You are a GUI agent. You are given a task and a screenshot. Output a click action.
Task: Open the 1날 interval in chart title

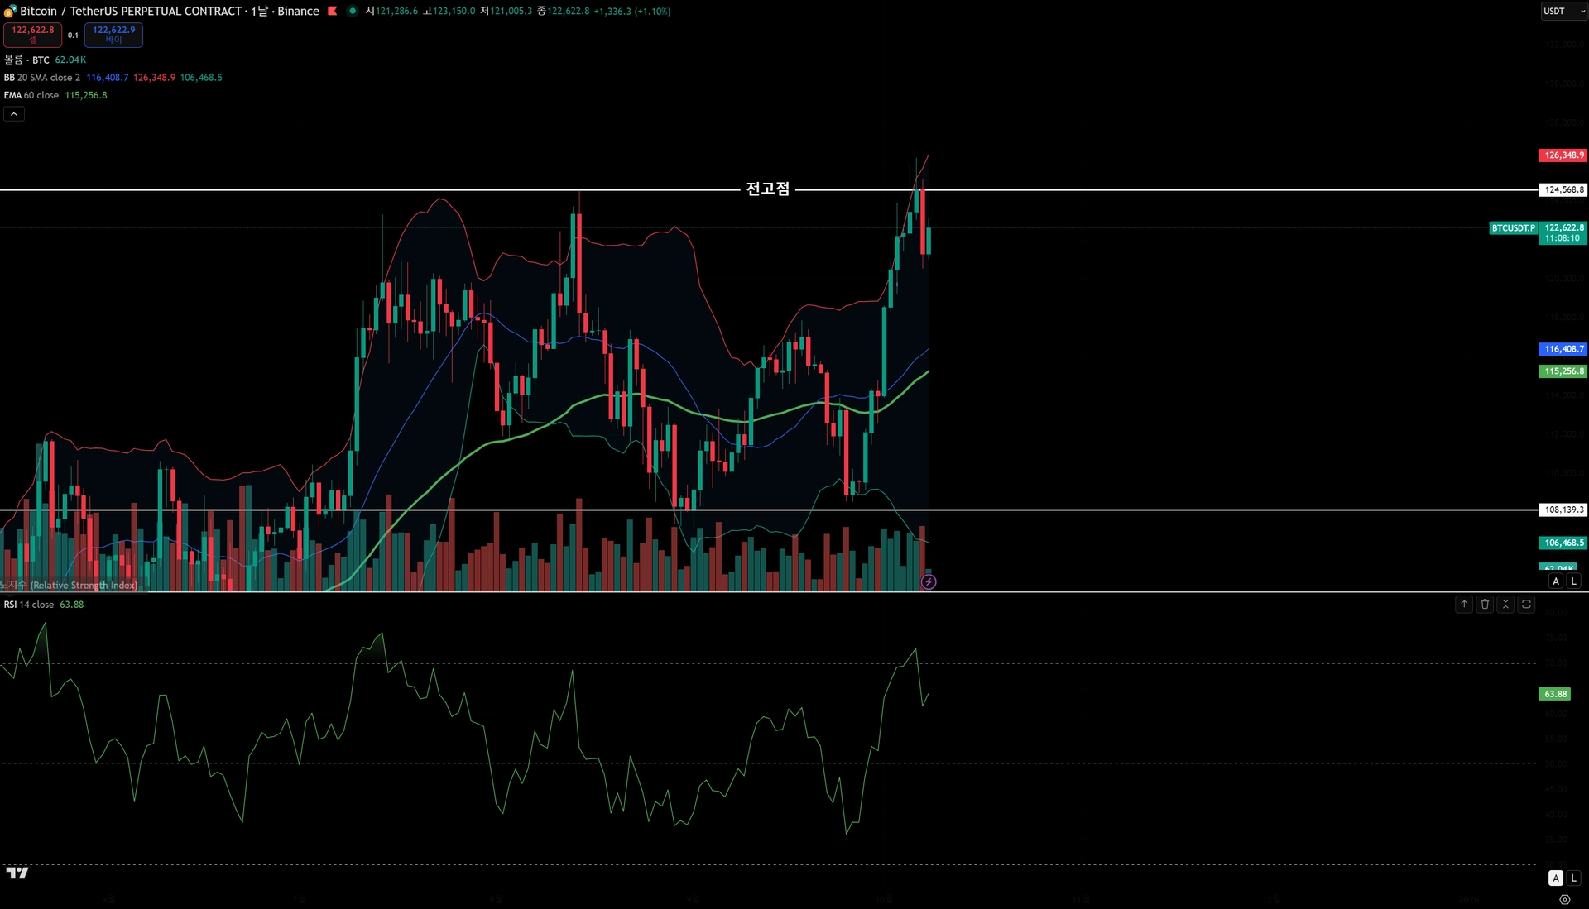pos(260,11)
